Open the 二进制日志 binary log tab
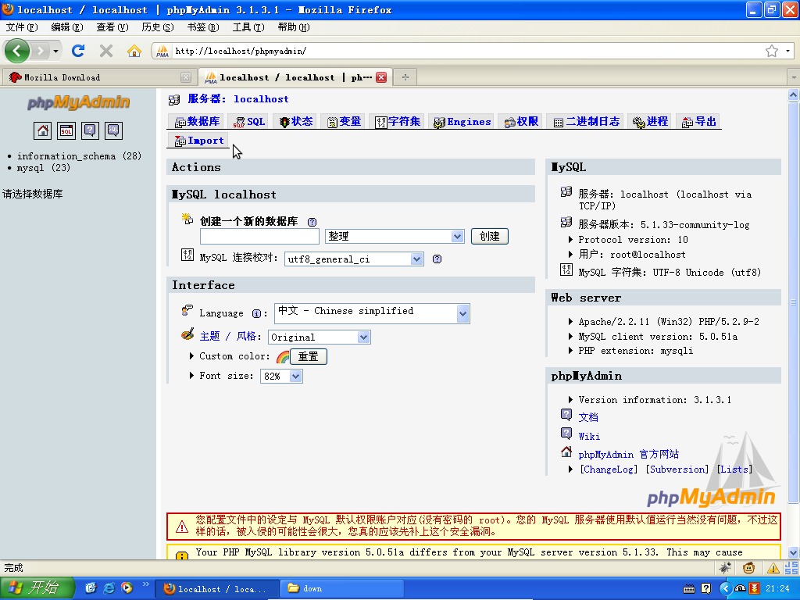Viewport: 800px width, 600px height. pos(586,121)
